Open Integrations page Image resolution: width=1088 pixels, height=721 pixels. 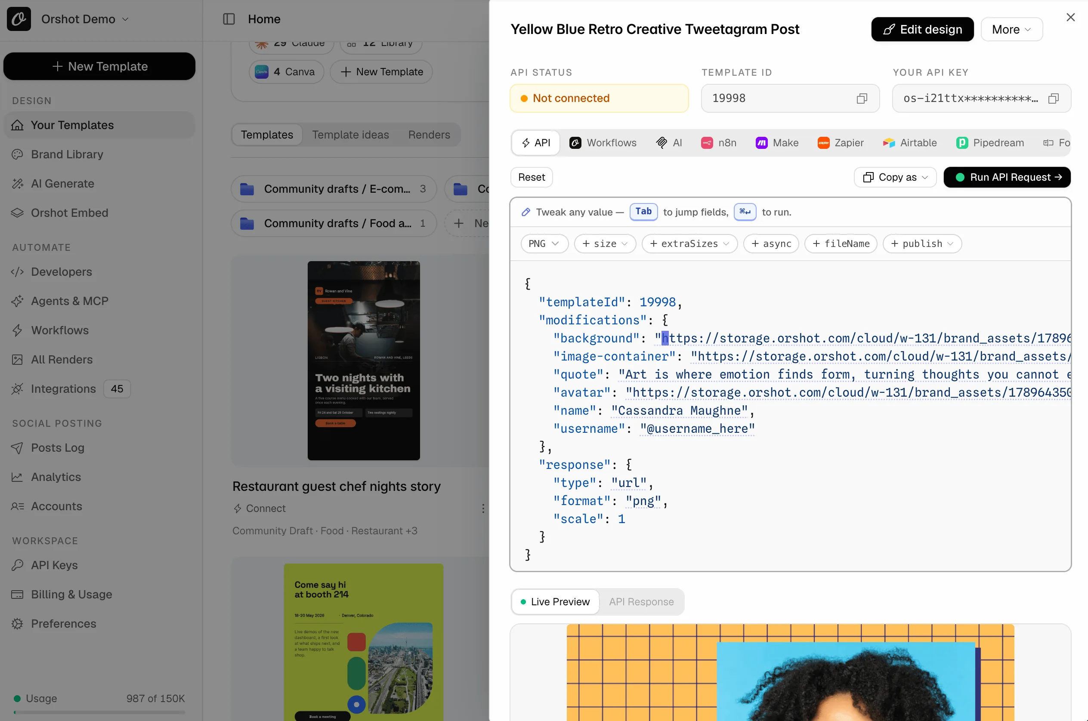point(99,389)
